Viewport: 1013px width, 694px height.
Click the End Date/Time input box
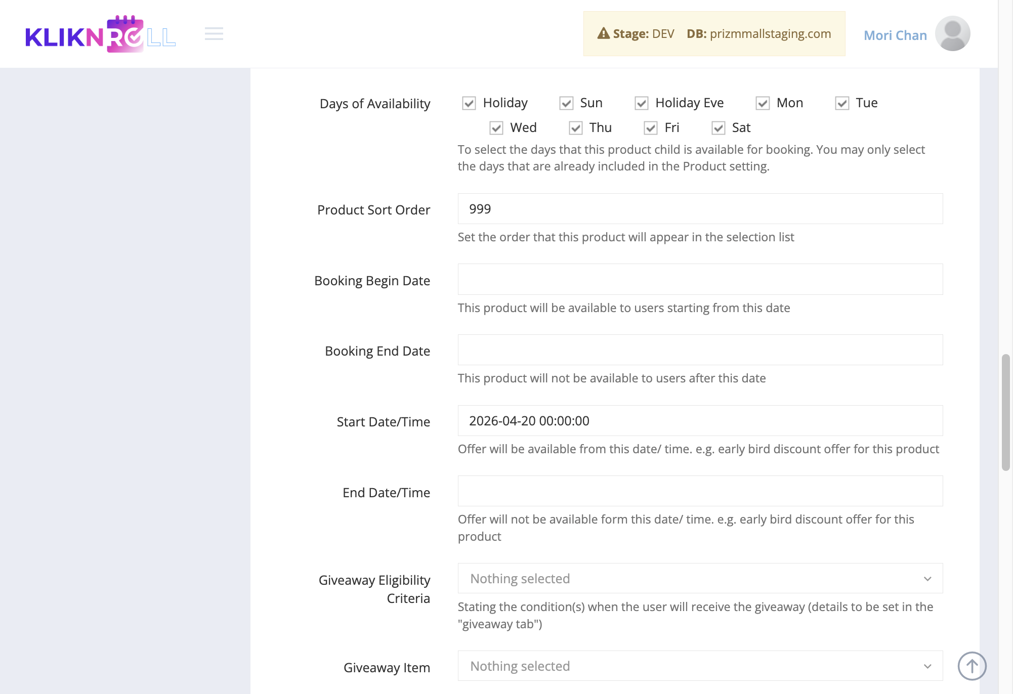pos(700,491)
